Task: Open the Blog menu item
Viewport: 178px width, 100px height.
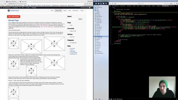Action: (x=70, y=11)
